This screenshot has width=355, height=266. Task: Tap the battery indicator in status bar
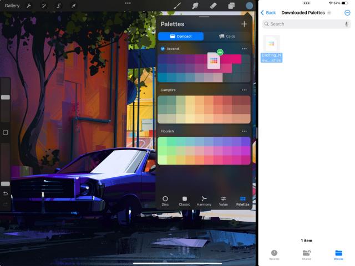click(344, 3)
